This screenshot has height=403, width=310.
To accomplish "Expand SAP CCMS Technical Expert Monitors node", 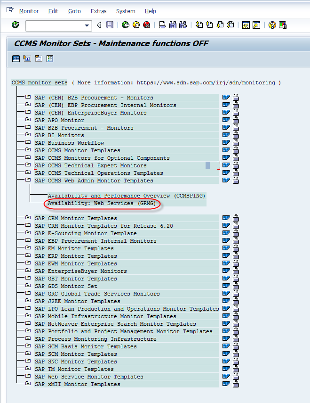I will point(28,165).
